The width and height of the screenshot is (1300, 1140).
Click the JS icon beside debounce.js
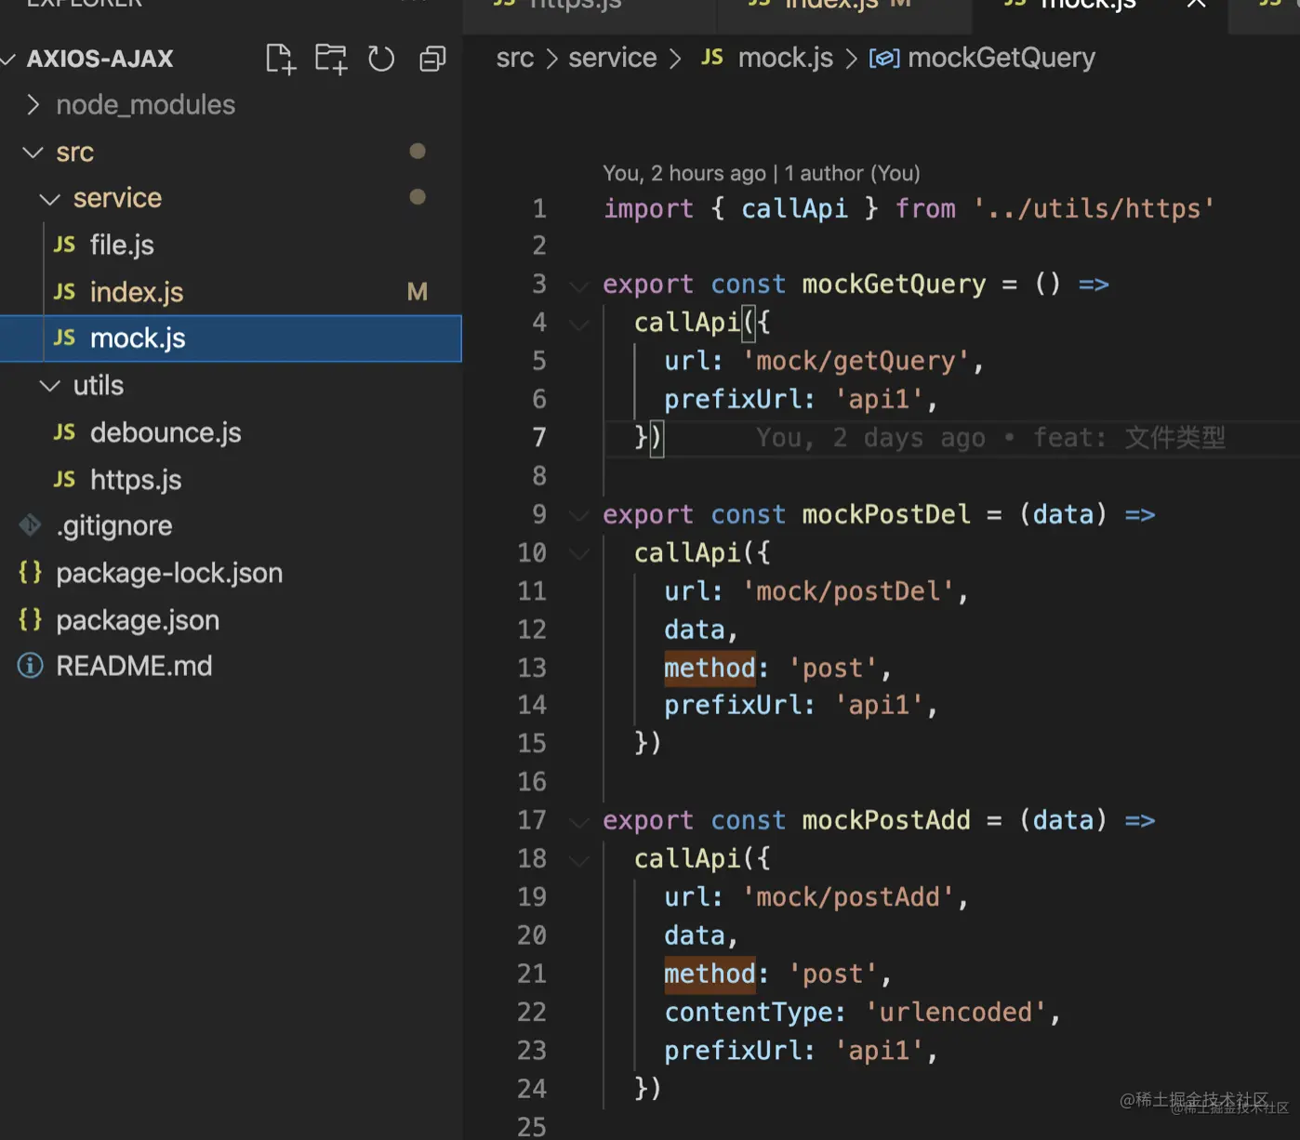64,431
